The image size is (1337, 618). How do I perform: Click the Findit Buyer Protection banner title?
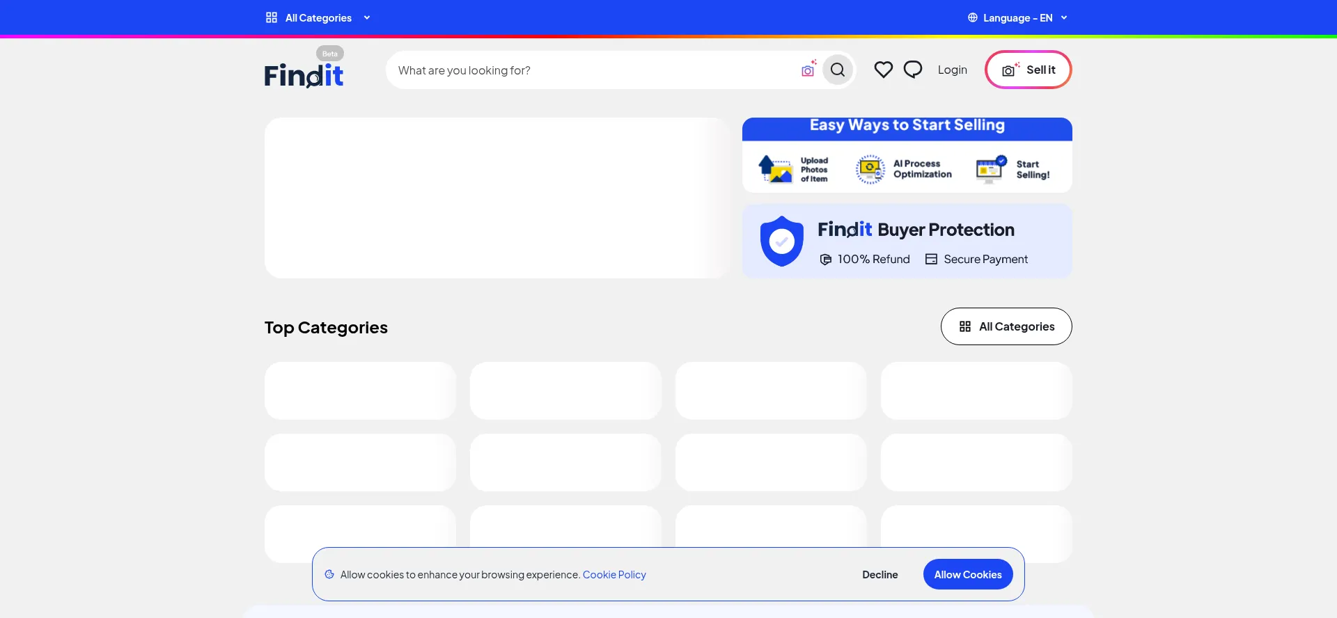click(x=916, y=230)
